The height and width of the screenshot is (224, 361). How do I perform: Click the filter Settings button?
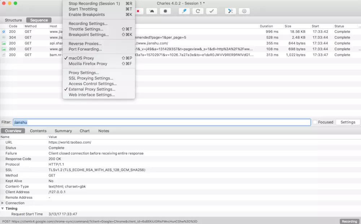tap(348, 122)
